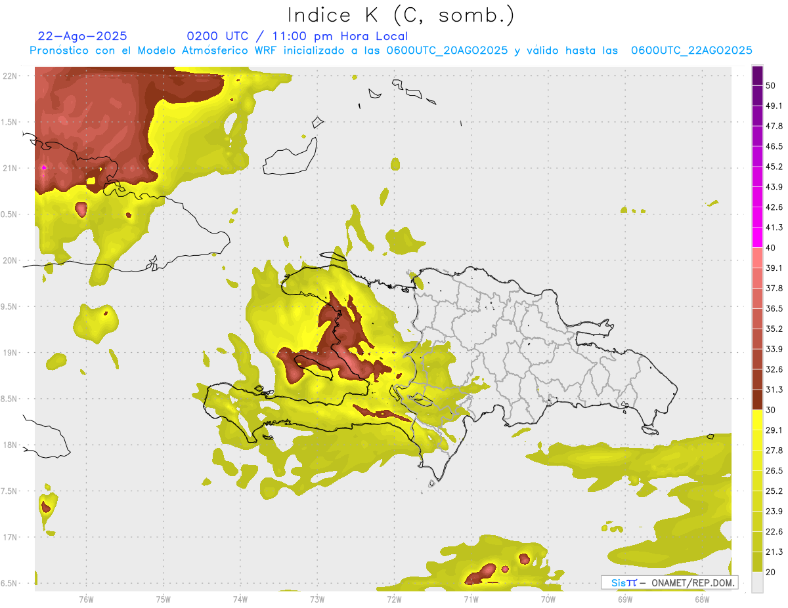Click the longitude label "72W"
Screen dimensions: 788x608
[394, 599]
